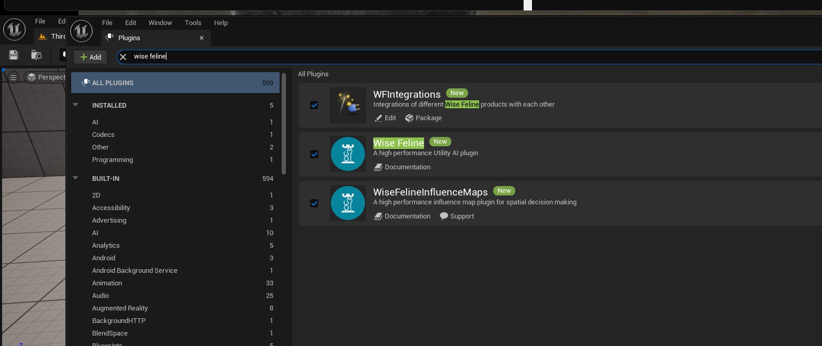Viewport: 822px width, 346px height.
Task: Click the WFIntegrations magic wand plugin icon
Action: 348,105
